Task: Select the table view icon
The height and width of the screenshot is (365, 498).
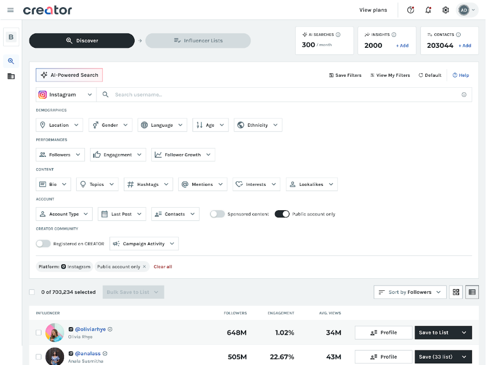Action: [472, 292]
